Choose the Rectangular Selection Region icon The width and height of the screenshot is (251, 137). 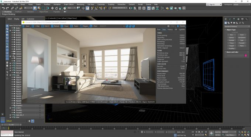(43, 8)
